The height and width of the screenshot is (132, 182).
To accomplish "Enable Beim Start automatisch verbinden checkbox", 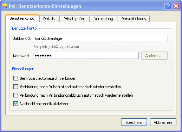I will [15, 78].
